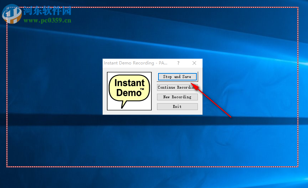Choose Continue Recording
Image resolution: width=308 pixels, height=188 pixels.
click(177, 87)
